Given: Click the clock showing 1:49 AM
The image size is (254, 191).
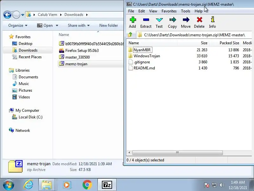Looking at the screenshot, I should [x=237, y=182].
